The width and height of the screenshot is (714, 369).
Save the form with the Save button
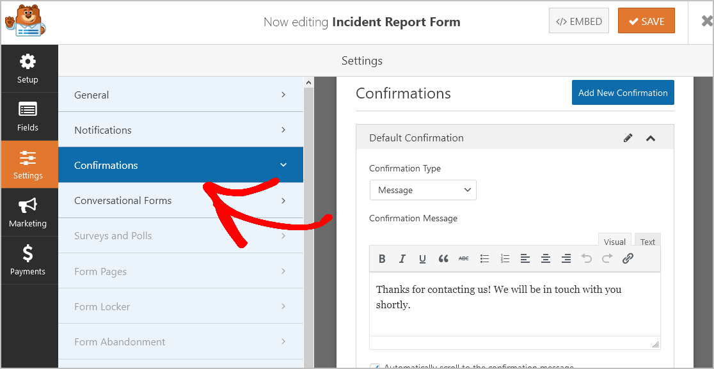(x=646, y=21)
